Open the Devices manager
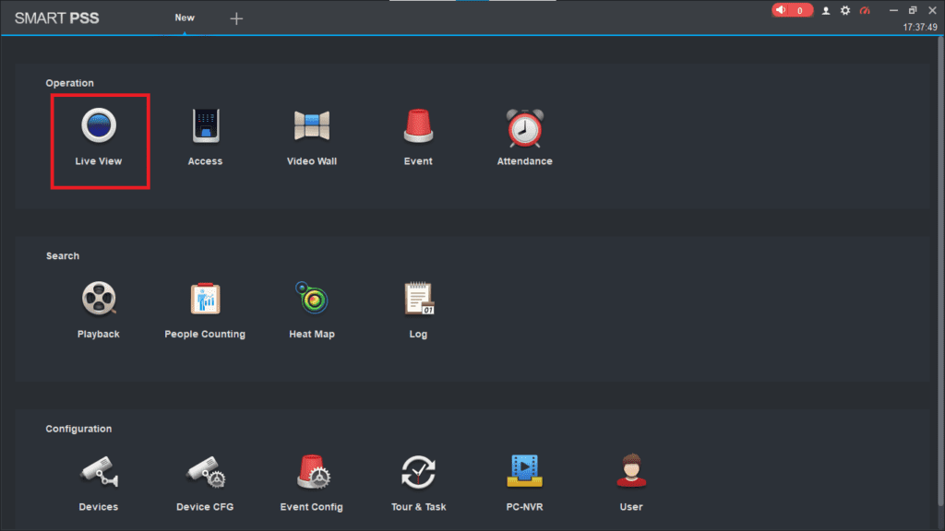This screenshot has height=531, width=945. 99,472
